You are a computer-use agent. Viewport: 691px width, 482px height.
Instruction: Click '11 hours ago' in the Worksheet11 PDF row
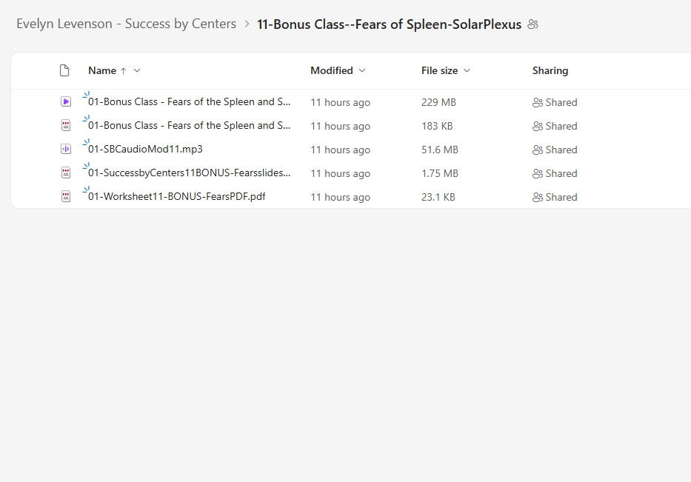(x=340, y=198)
